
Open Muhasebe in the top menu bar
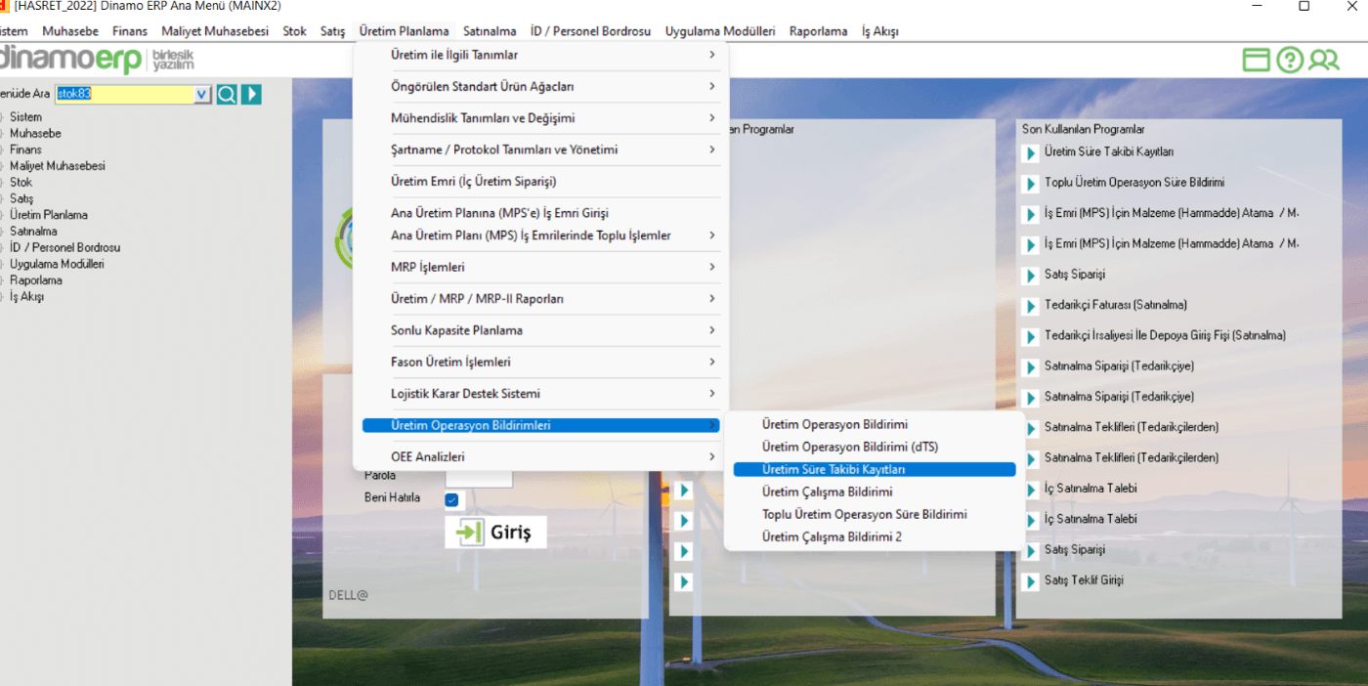point(70,31)
